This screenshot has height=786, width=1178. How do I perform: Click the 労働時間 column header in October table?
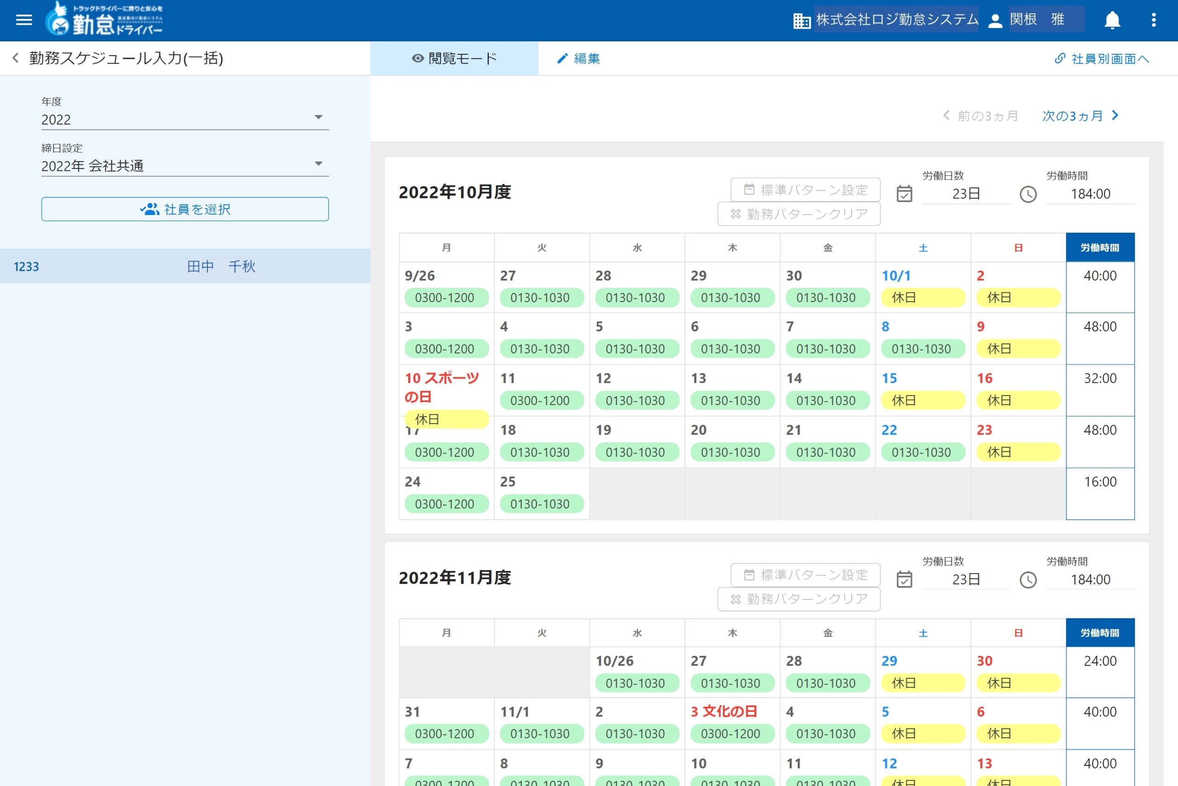[x=1100, y=247]
